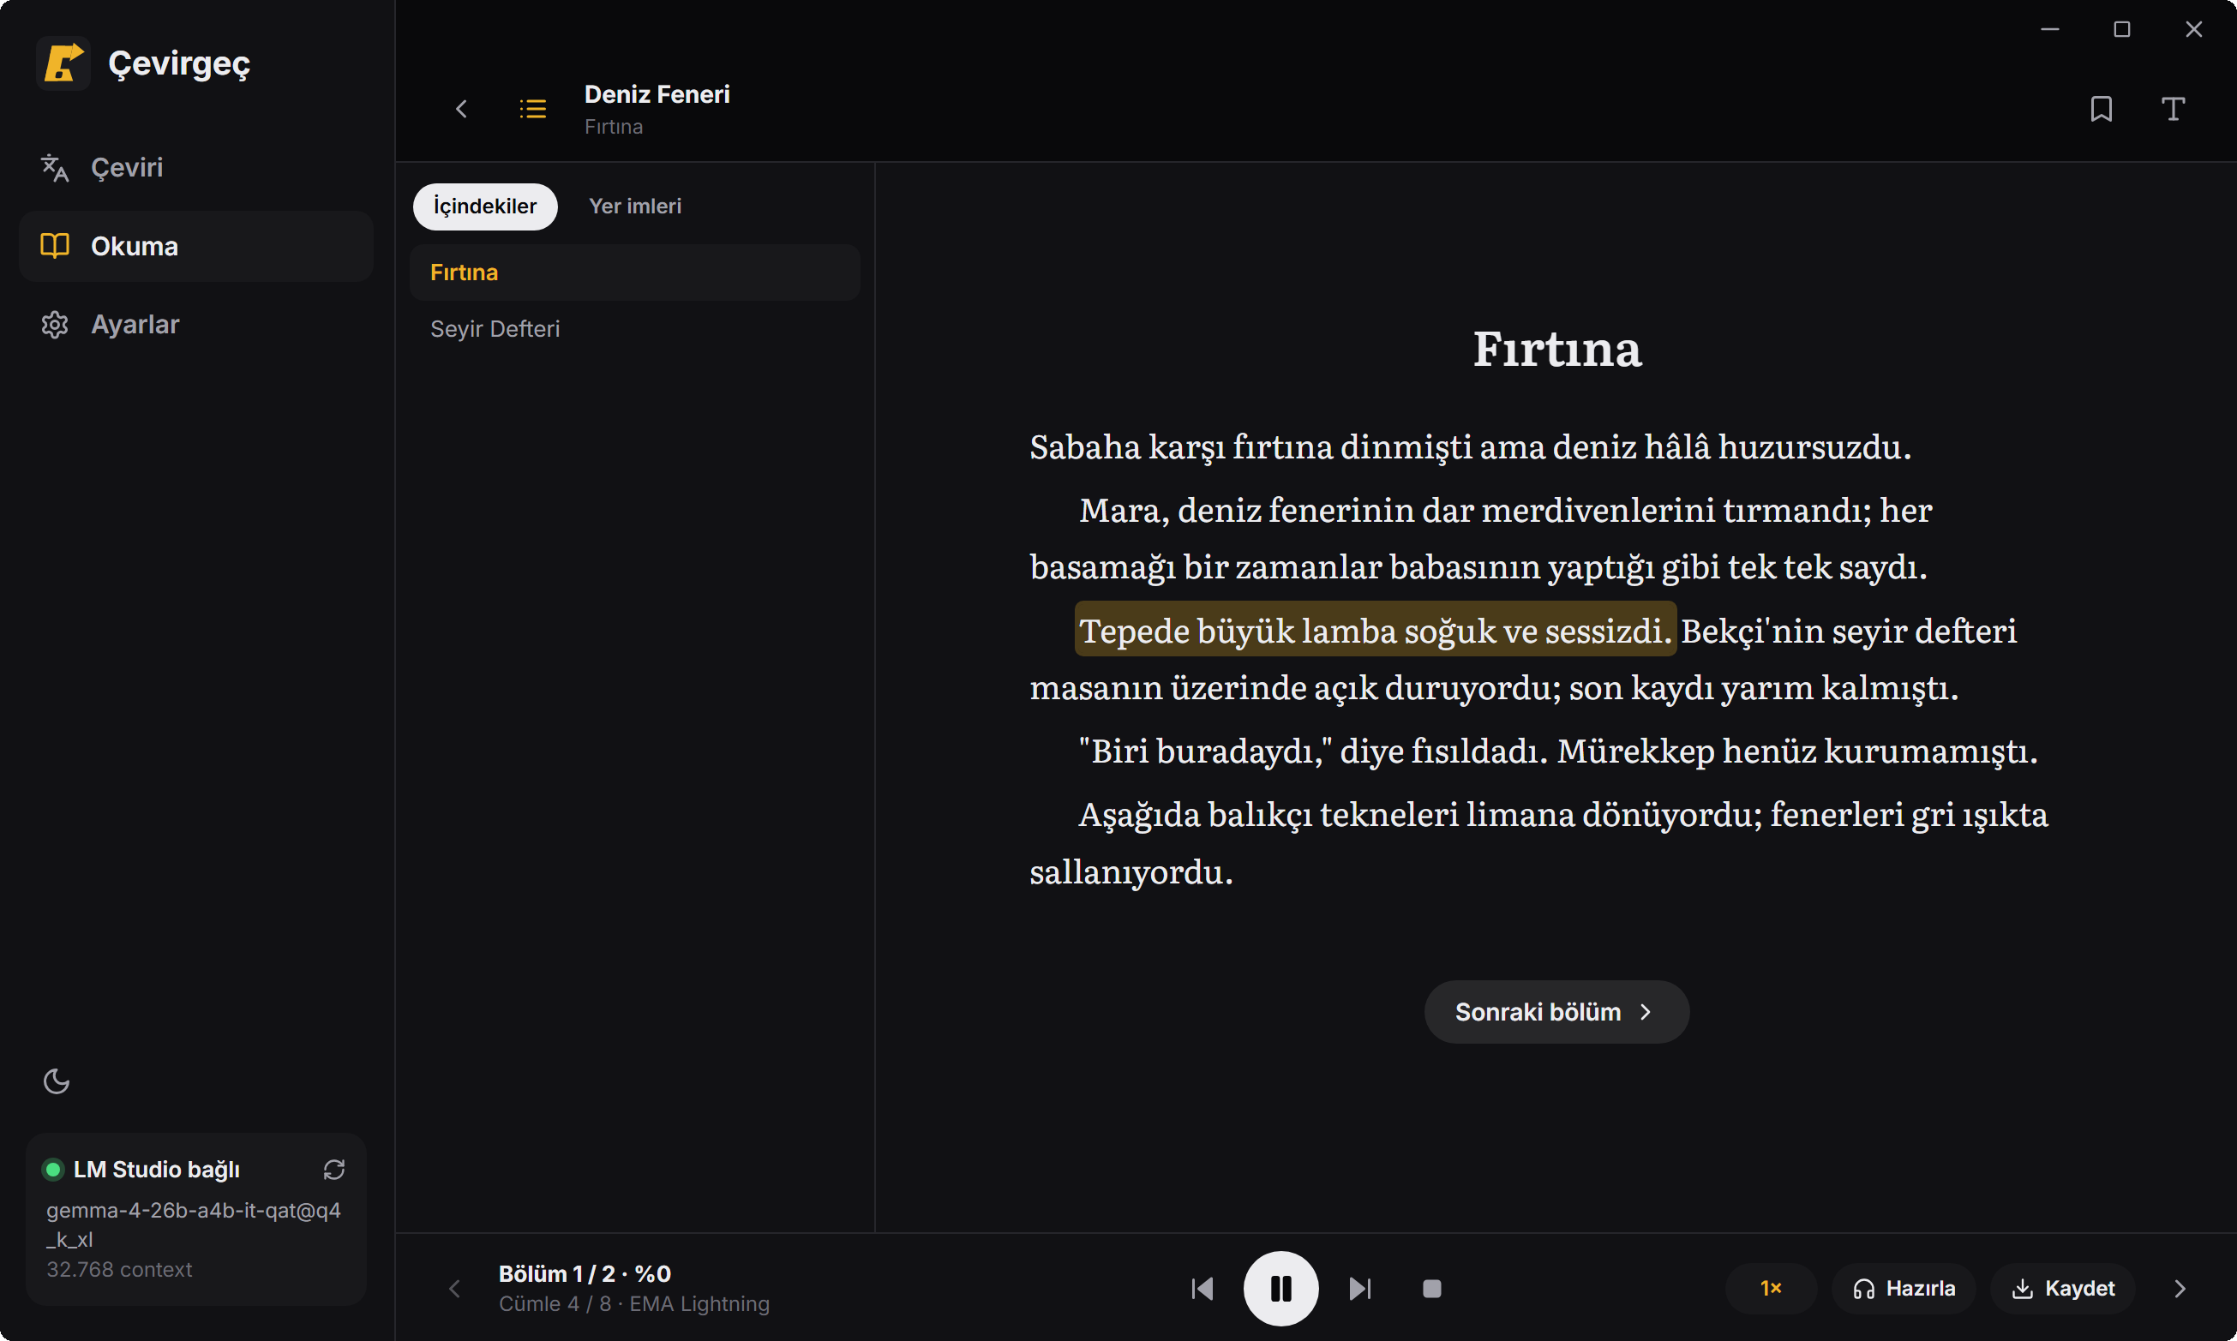2237x1341 pixels.
Task: Click the sentence 'Sabaha karşı fırtına dinmişti'
Action: [1471, 446]
